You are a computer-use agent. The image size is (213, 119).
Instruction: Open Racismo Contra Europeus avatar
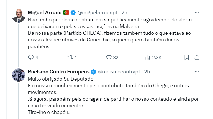point(19,75)
